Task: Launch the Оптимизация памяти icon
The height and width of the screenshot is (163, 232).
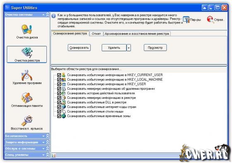Action: coord(27,98)
